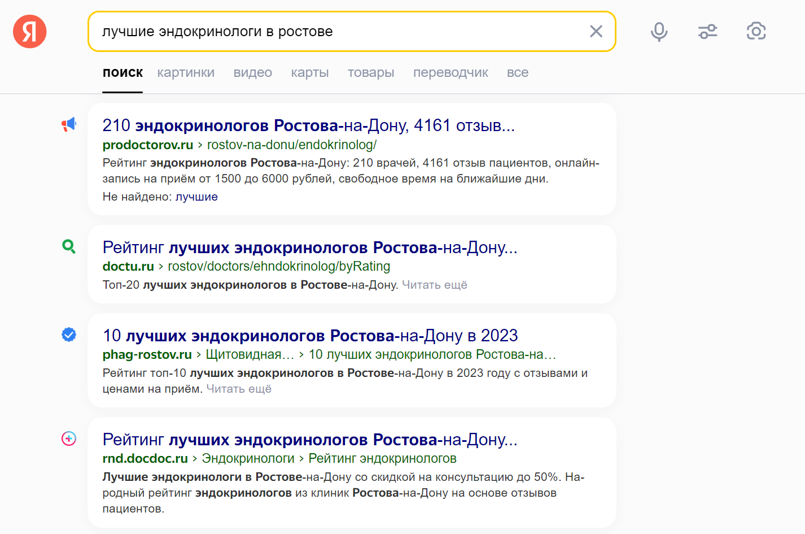
Task: Expand the все services menu
Action: (517, 73)
